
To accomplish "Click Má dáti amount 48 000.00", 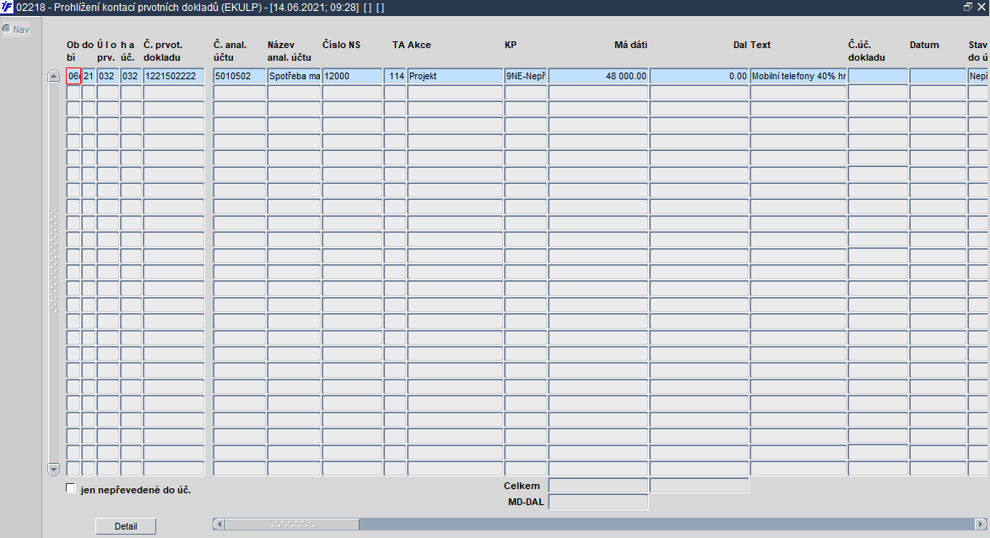I will [x=598, y=76].
